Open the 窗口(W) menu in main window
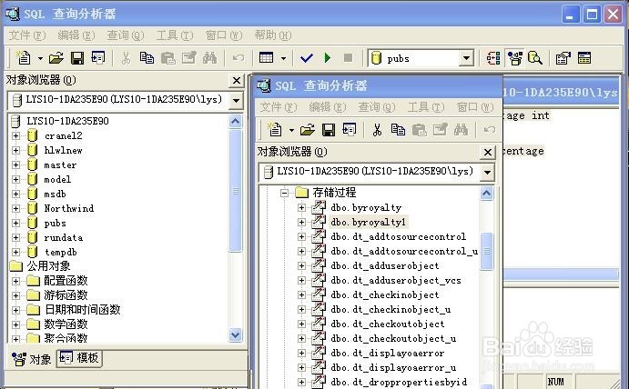The image size is (629, 389). (x=224, y=35)
